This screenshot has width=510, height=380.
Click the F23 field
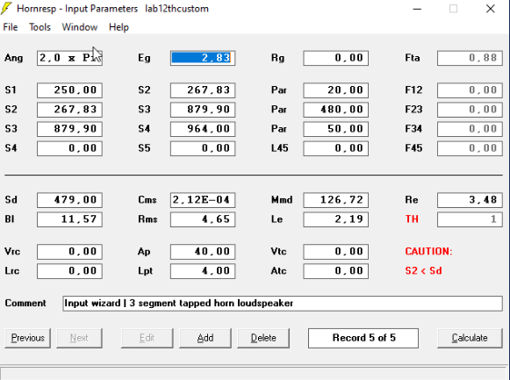click(x=470, y=110)
